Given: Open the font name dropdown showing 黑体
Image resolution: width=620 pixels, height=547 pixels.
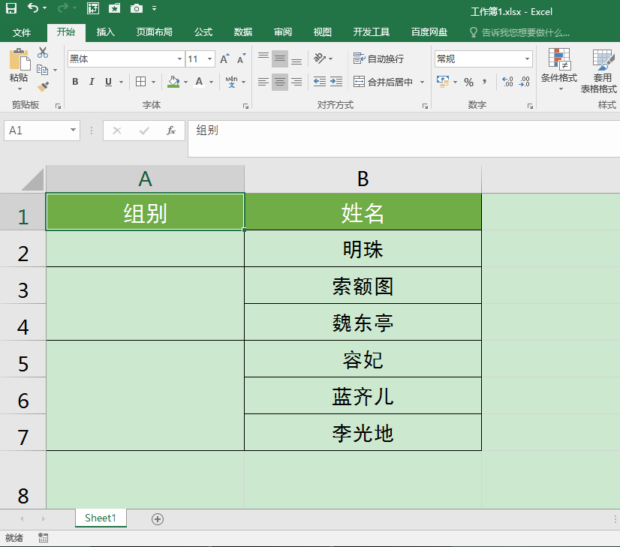Looking at the screenshot, I should pos(180,59).
